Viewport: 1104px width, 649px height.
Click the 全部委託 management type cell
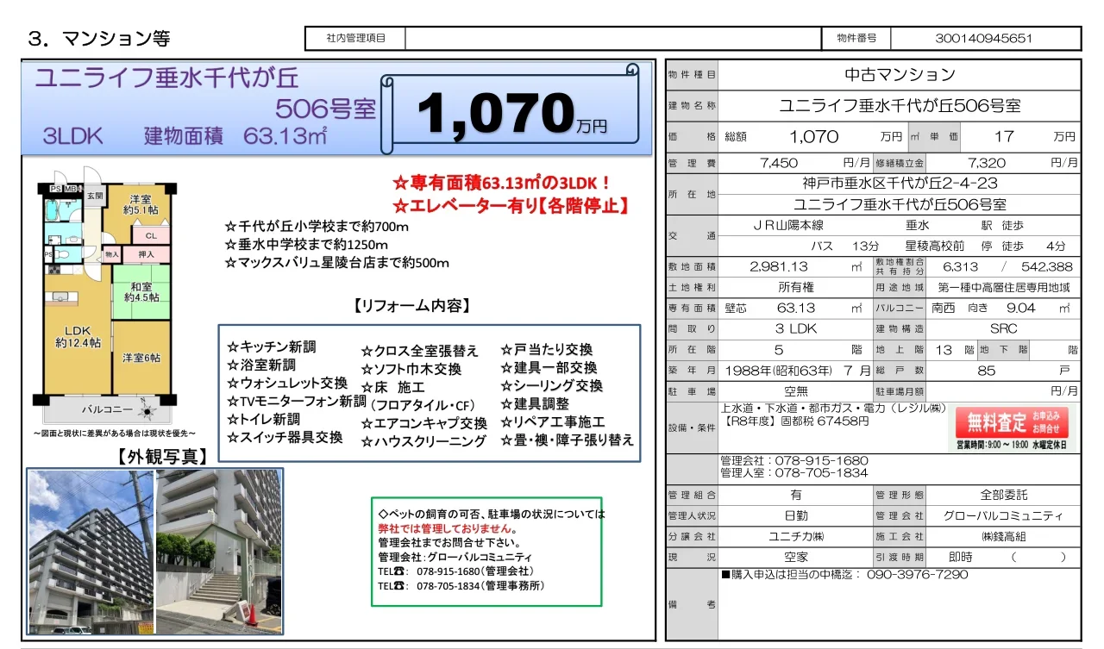click(1003, 495)
